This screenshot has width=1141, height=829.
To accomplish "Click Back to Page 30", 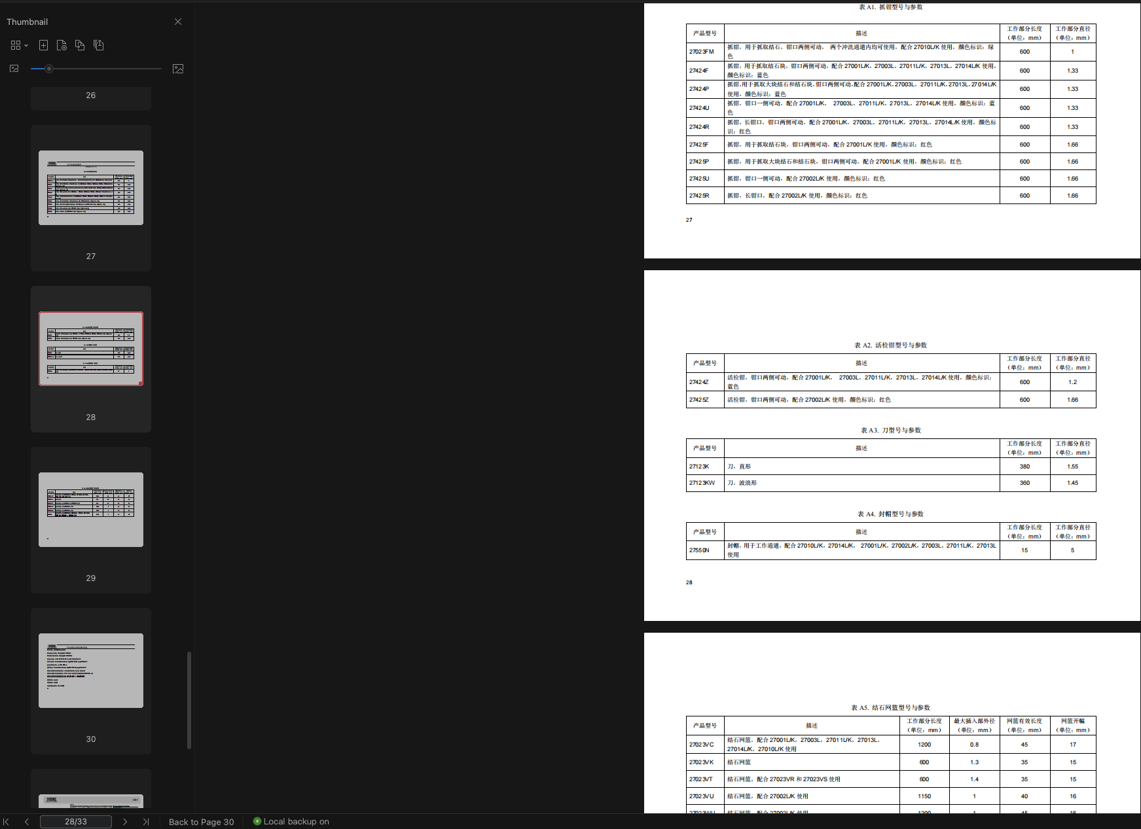I will pos(201,822).
